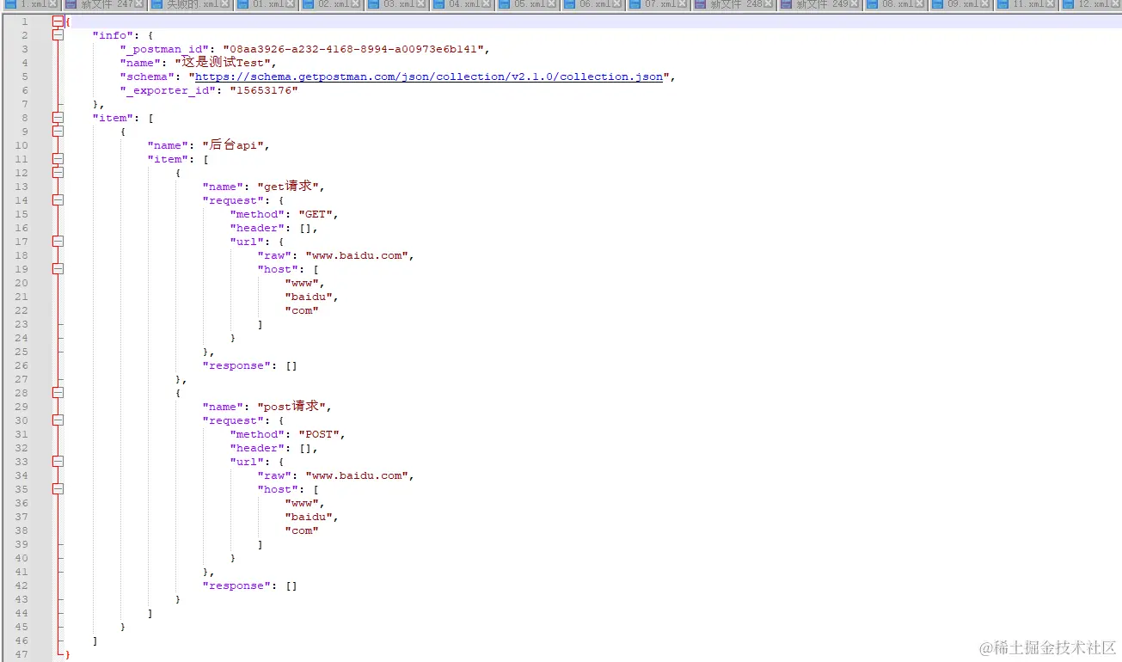Close the 06.xml tab
The image size is (1122, 662).
click(617, 4)
